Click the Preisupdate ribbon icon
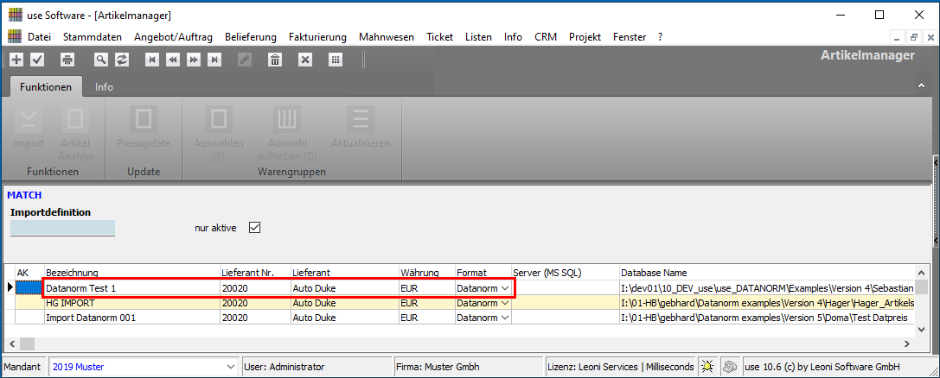 (x=144, y=118)
